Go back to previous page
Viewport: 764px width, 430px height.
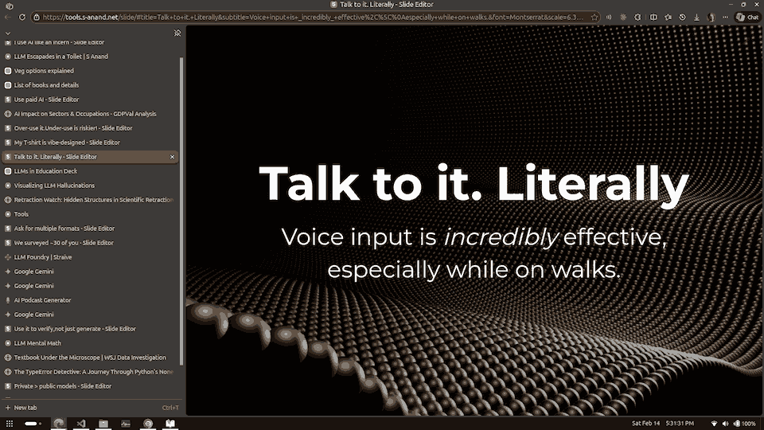(x=8, y=17)
